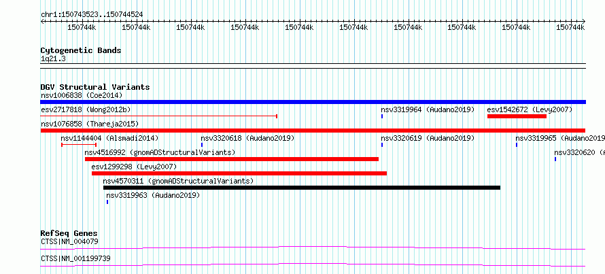This screenshot has height=274, width=605.
Task: Click the small blue nsv3320620 marker
Action: tap(555, 159)
